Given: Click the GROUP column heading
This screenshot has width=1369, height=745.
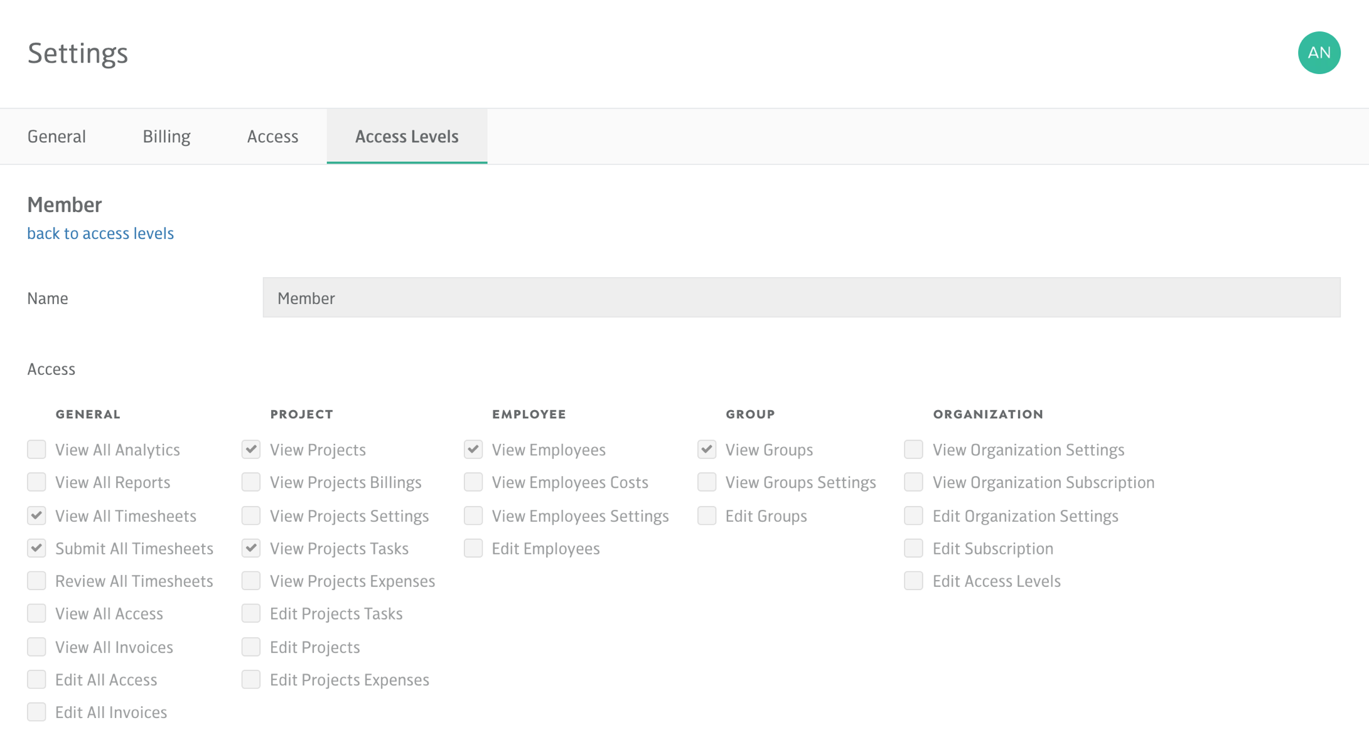Looking at the screenshot, I should pyautogui.click(x=750, y=414).
